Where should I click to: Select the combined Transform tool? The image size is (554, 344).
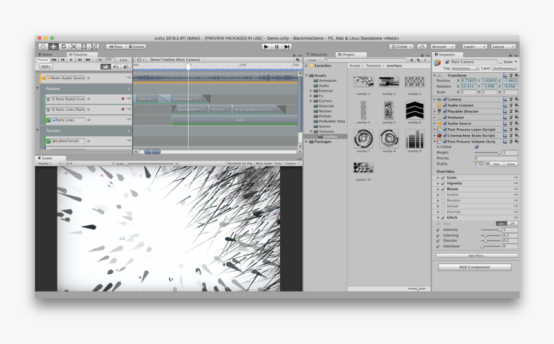point(94,46)
